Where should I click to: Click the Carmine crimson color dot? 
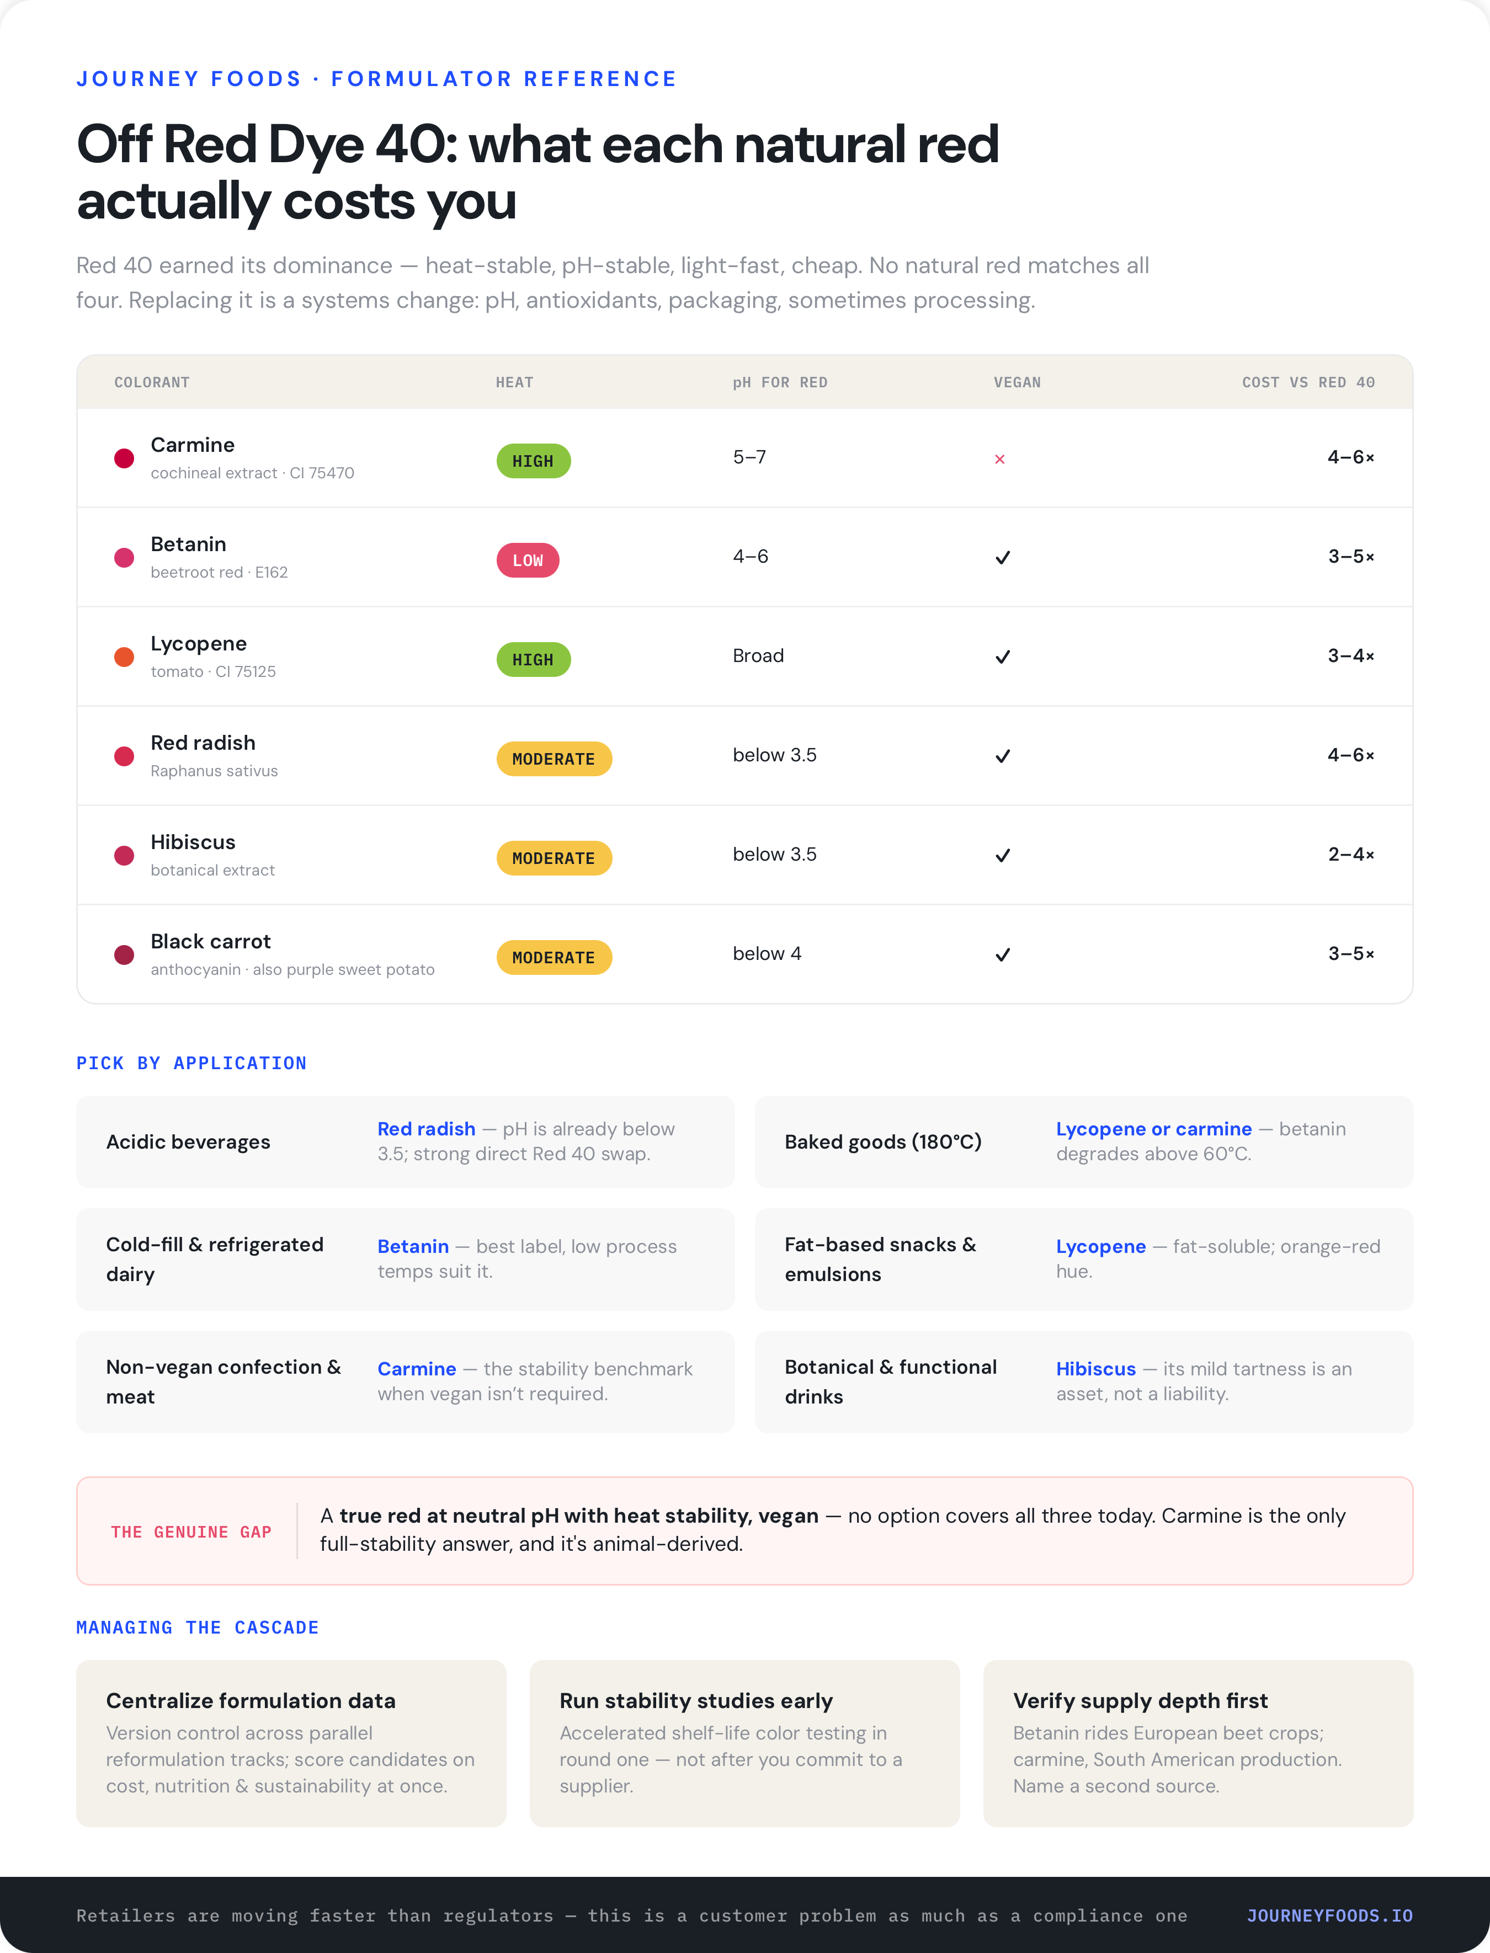[x=124, y=458]
